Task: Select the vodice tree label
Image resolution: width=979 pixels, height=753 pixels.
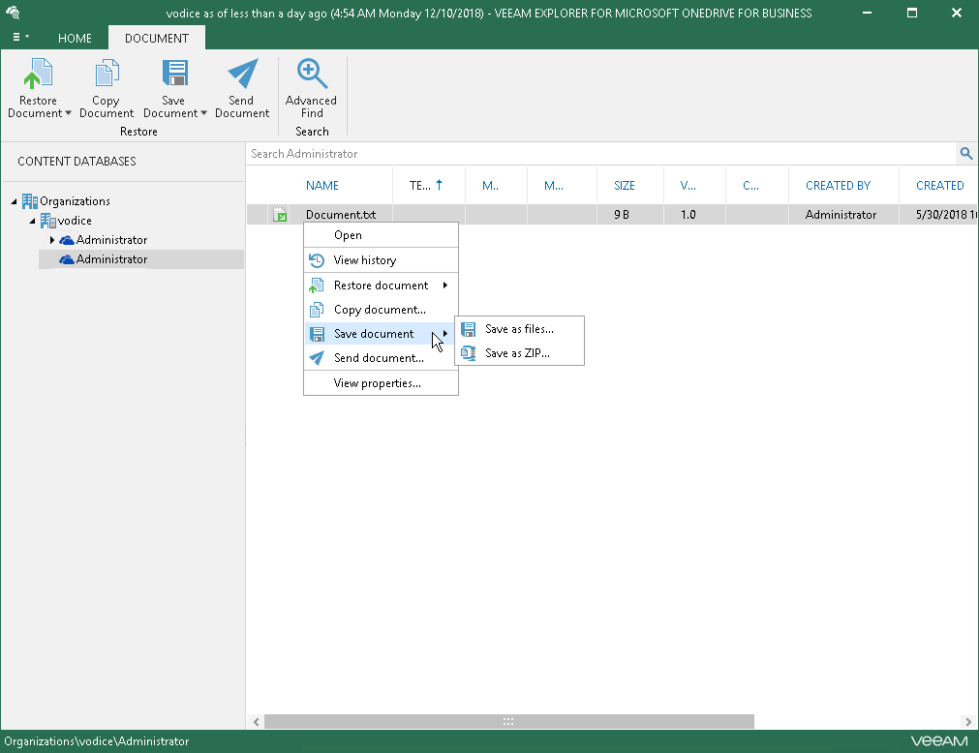Action: (x=75, y=221)
